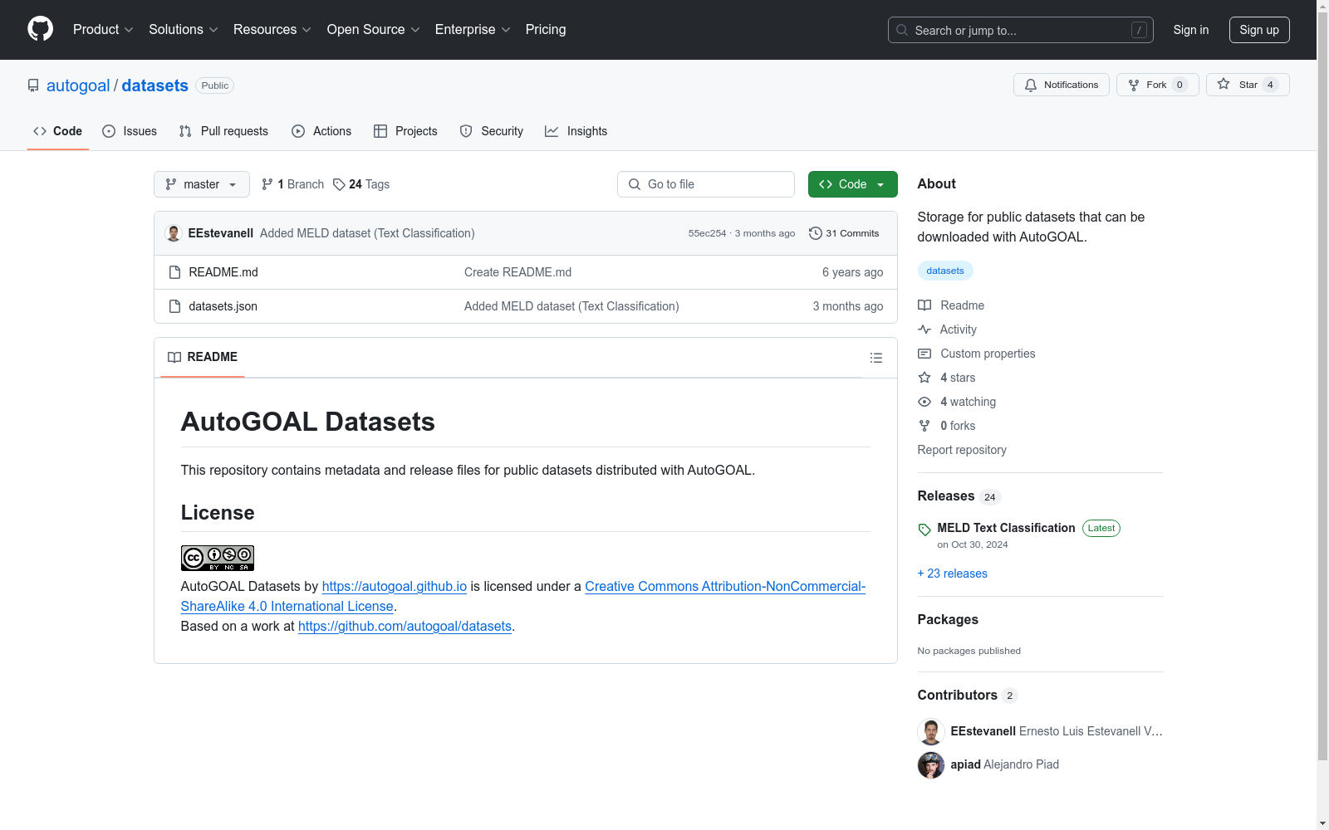1329x830 pixels.
Task: Select the README tab in file viewer
Action: [203, 357]
